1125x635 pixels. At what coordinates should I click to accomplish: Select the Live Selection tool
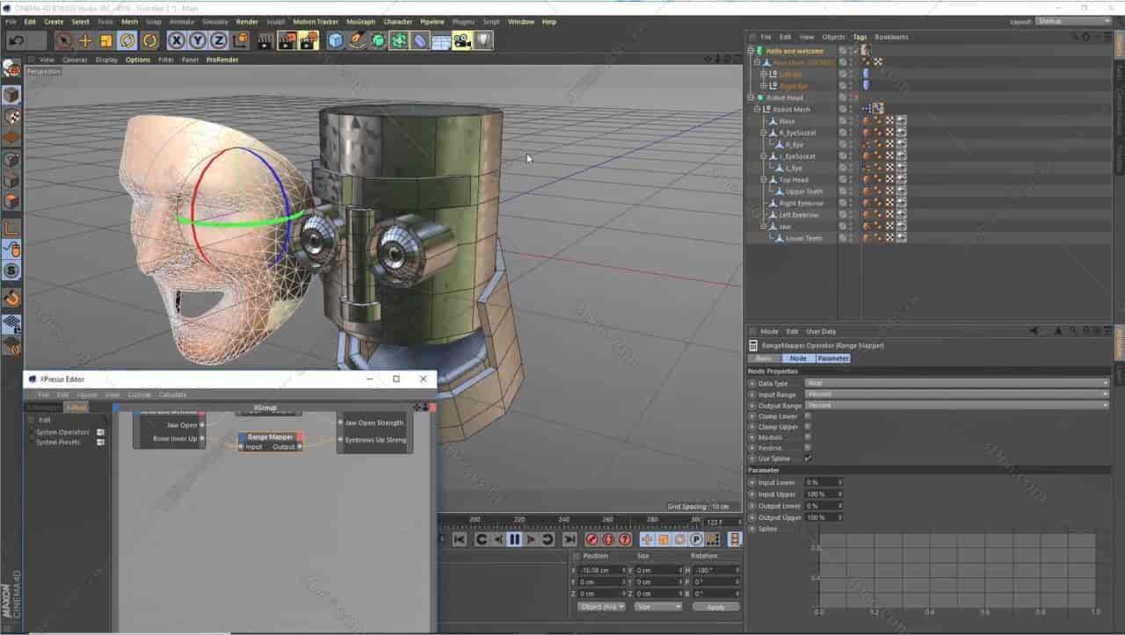pyautogui.click(x=64, y=40)
